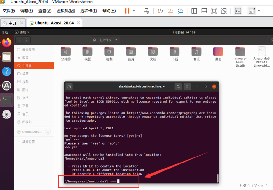273x190 pixels.
Task: Open search in the terminal window
Action: (x=178, y=86)
